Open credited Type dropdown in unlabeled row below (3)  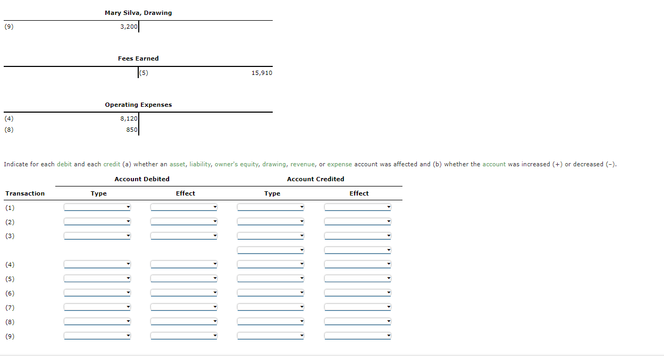point(271,250)
